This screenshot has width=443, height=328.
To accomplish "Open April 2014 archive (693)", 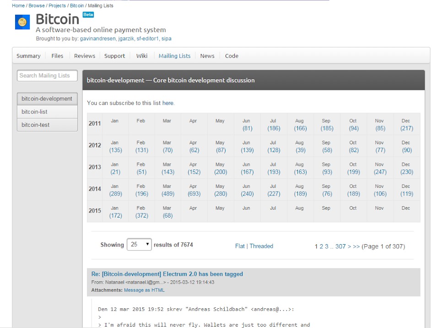I will click(194, 193).
